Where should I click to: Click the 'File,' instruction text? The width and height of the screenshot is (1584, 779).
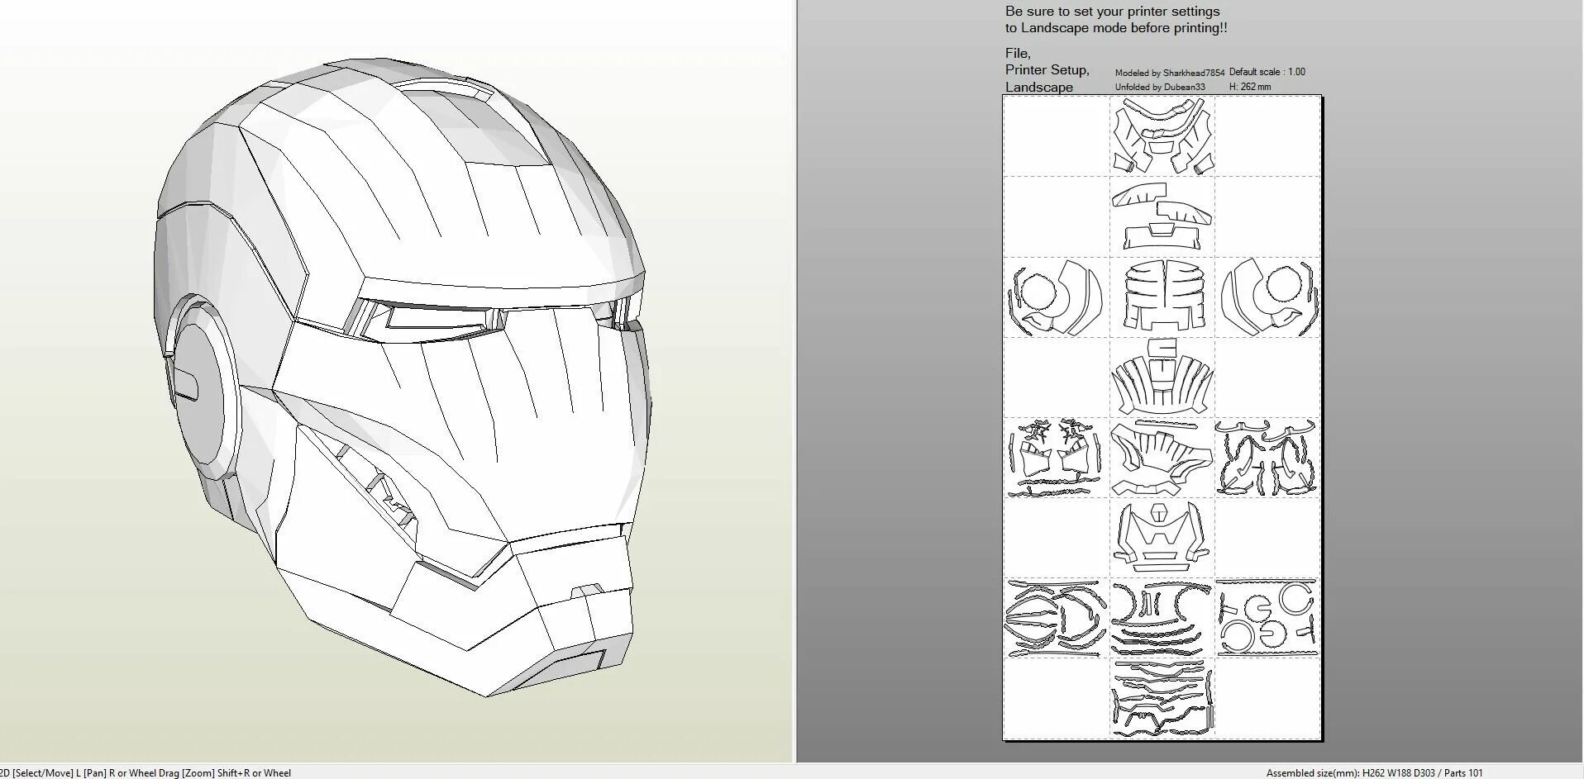point(1018,54)
